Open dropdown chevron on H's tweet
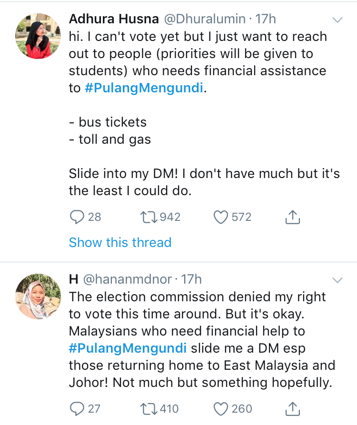Viewport: 357px width, 425px height. (x=337, y=280)
